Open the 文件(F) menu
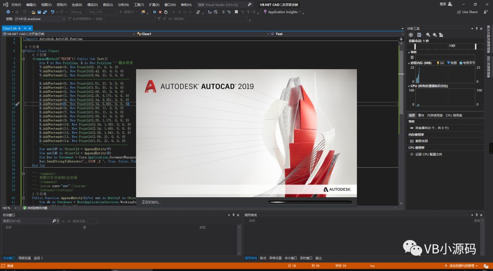 point(16,5)
